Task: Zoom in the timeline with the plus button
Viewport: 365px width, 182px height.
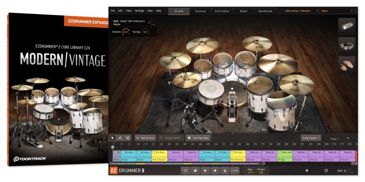Action: coord(356,164)
